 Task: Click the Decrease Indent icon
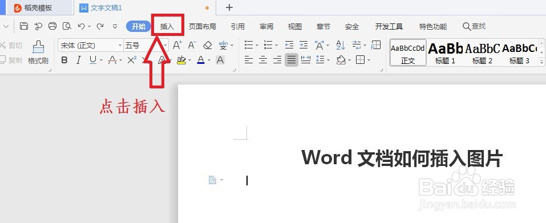pyautogui.click(x=289, y=45)
